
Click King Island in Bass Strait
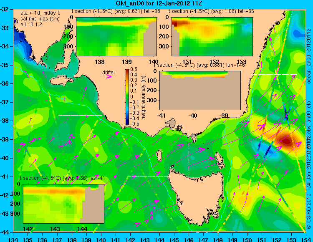tap(159, 156)
